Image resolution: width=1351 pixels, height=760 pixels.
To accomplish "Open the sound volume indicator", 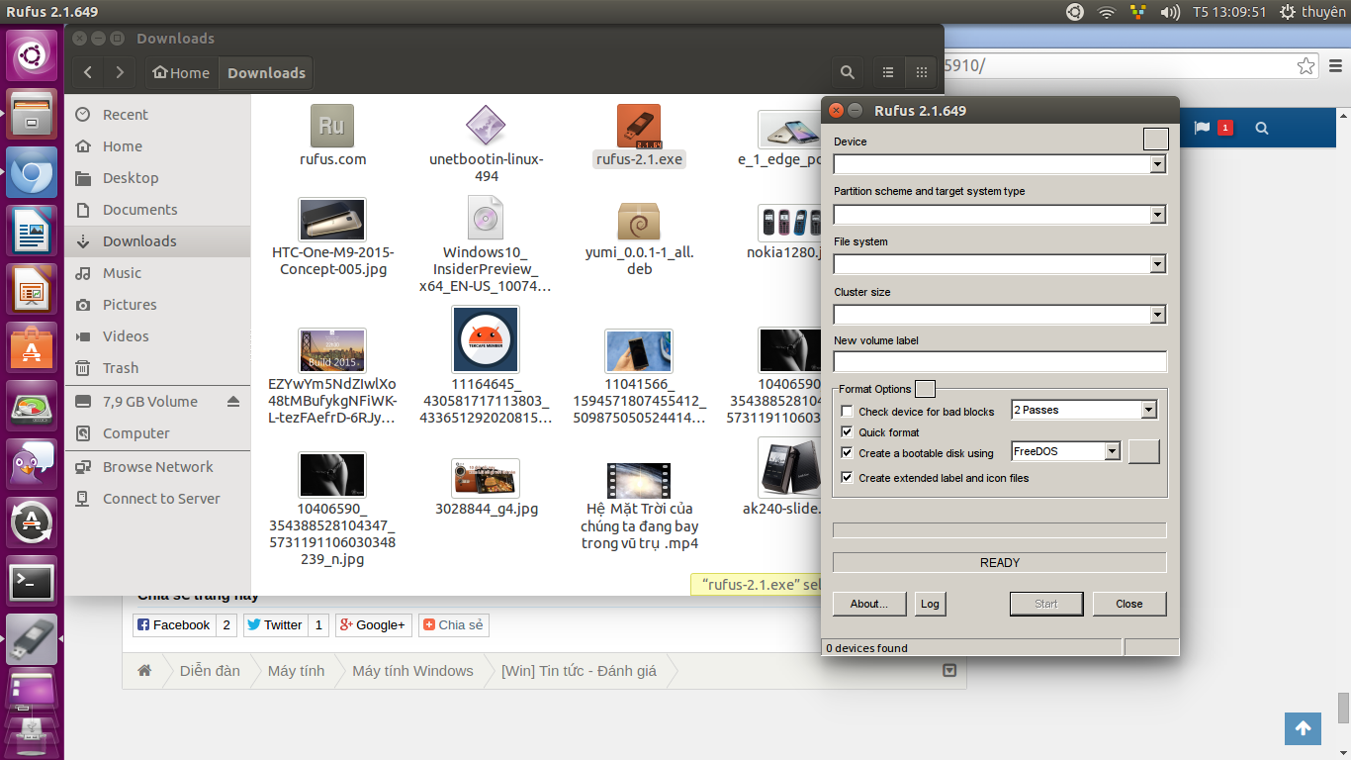I will (x=1170, y=12).
